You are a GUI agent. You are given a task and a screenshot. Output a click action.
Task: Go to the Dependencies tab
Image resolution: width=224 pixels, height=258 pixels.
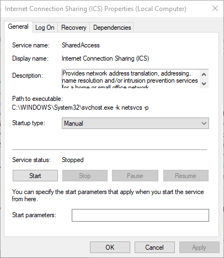(112, 28)
